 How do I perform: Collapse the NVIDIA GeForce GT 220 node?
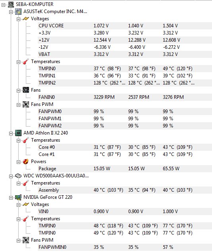11,198
